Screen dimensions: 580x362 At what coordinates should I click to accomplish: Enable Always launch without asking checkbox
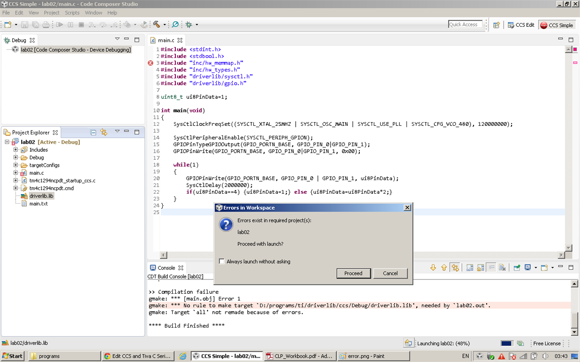coord(222,261)
